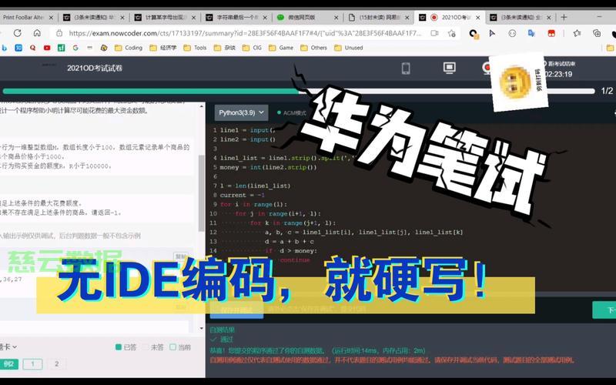Click the camera icon in the address bar
Viewport: 616px width, 385px height.
(434, 33)
